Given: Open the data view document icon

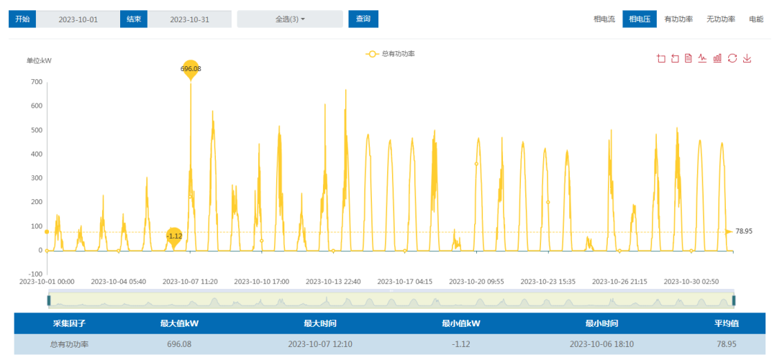Looking at the screenshot, I should tap(689, 58).
